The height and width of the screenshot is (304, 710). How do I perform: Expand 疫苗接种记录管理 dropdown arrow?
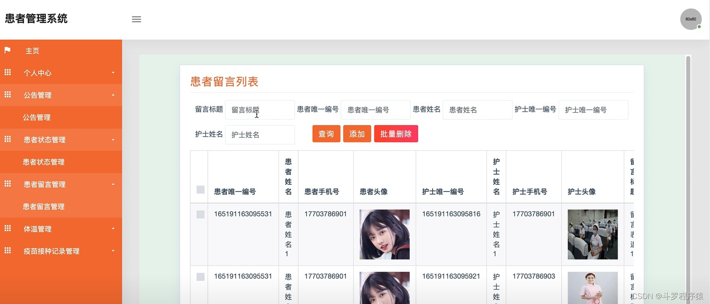113,251
